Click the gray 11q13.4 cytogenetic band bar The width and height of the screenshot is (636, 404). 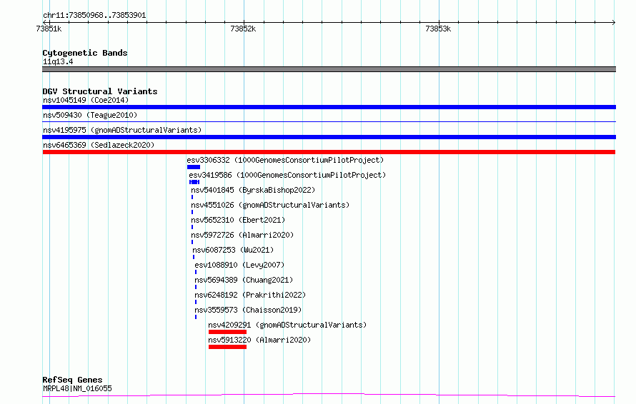pyautogui.click(x=329, y=69)
